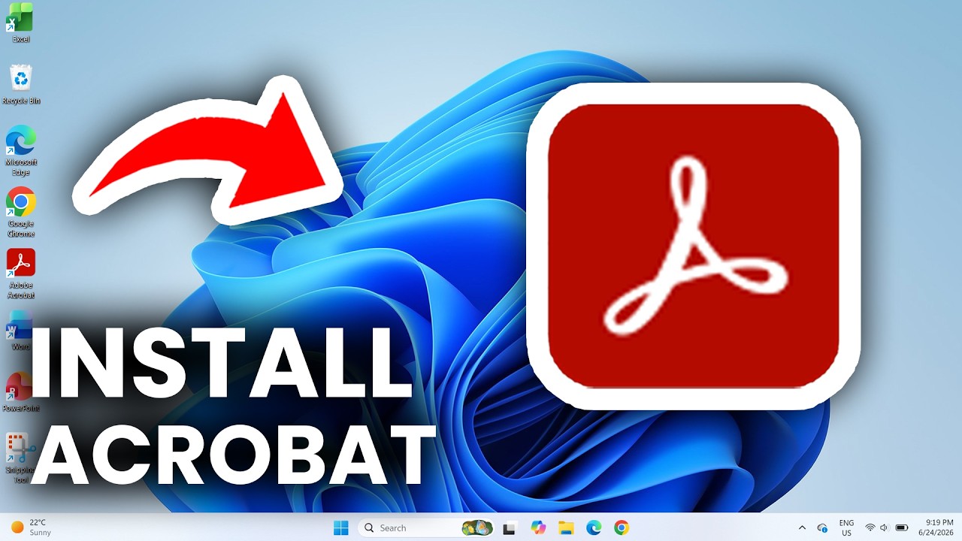Open the Excel desktop shortcut
This screenshot has width=962, height=541.
point(20,23)
